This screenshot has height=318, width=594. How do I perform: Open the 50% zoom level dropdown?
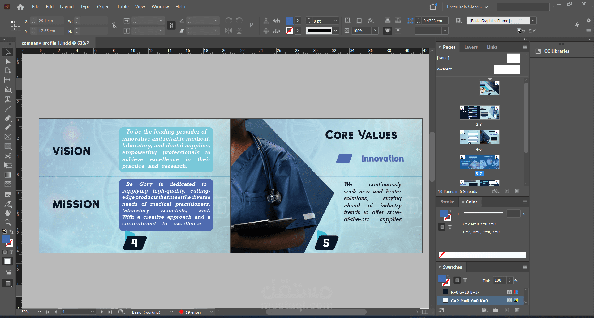coord(39,312)
